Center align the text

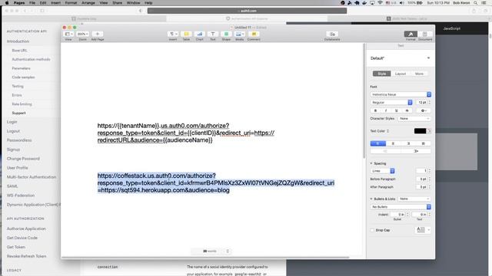coord(393,143)
